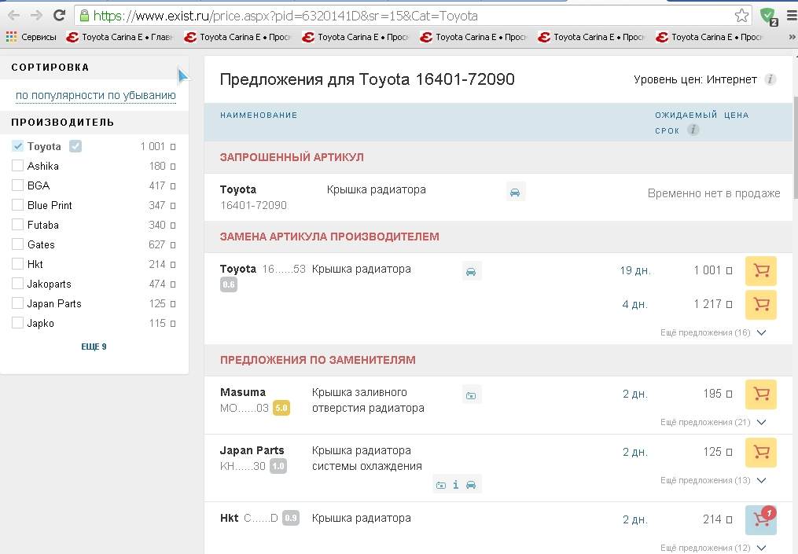This screenshot has width=798, height=554.
Task: Change sorting via popularity descending link
Action: [96, 96]
